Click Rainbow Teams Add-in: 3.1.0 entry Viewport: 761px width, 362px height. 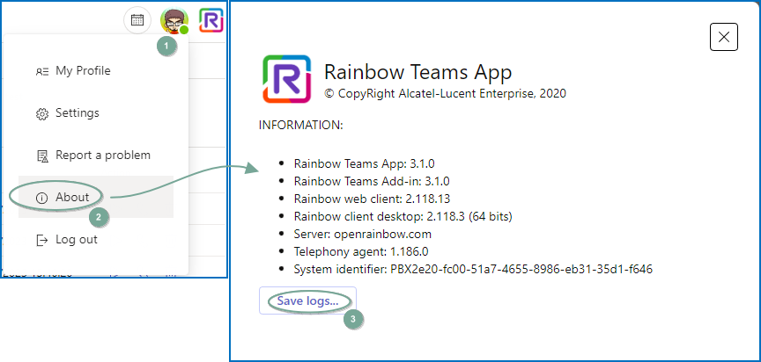point(372,182)
